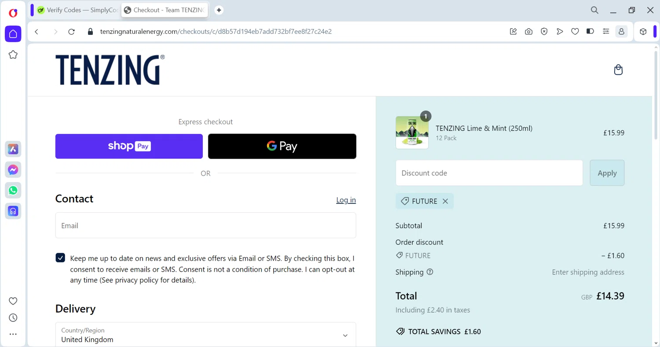This screenshot has height=347, width=660.
Task: Click the 'Enter shipping address' text
Action: coord(588,272)
